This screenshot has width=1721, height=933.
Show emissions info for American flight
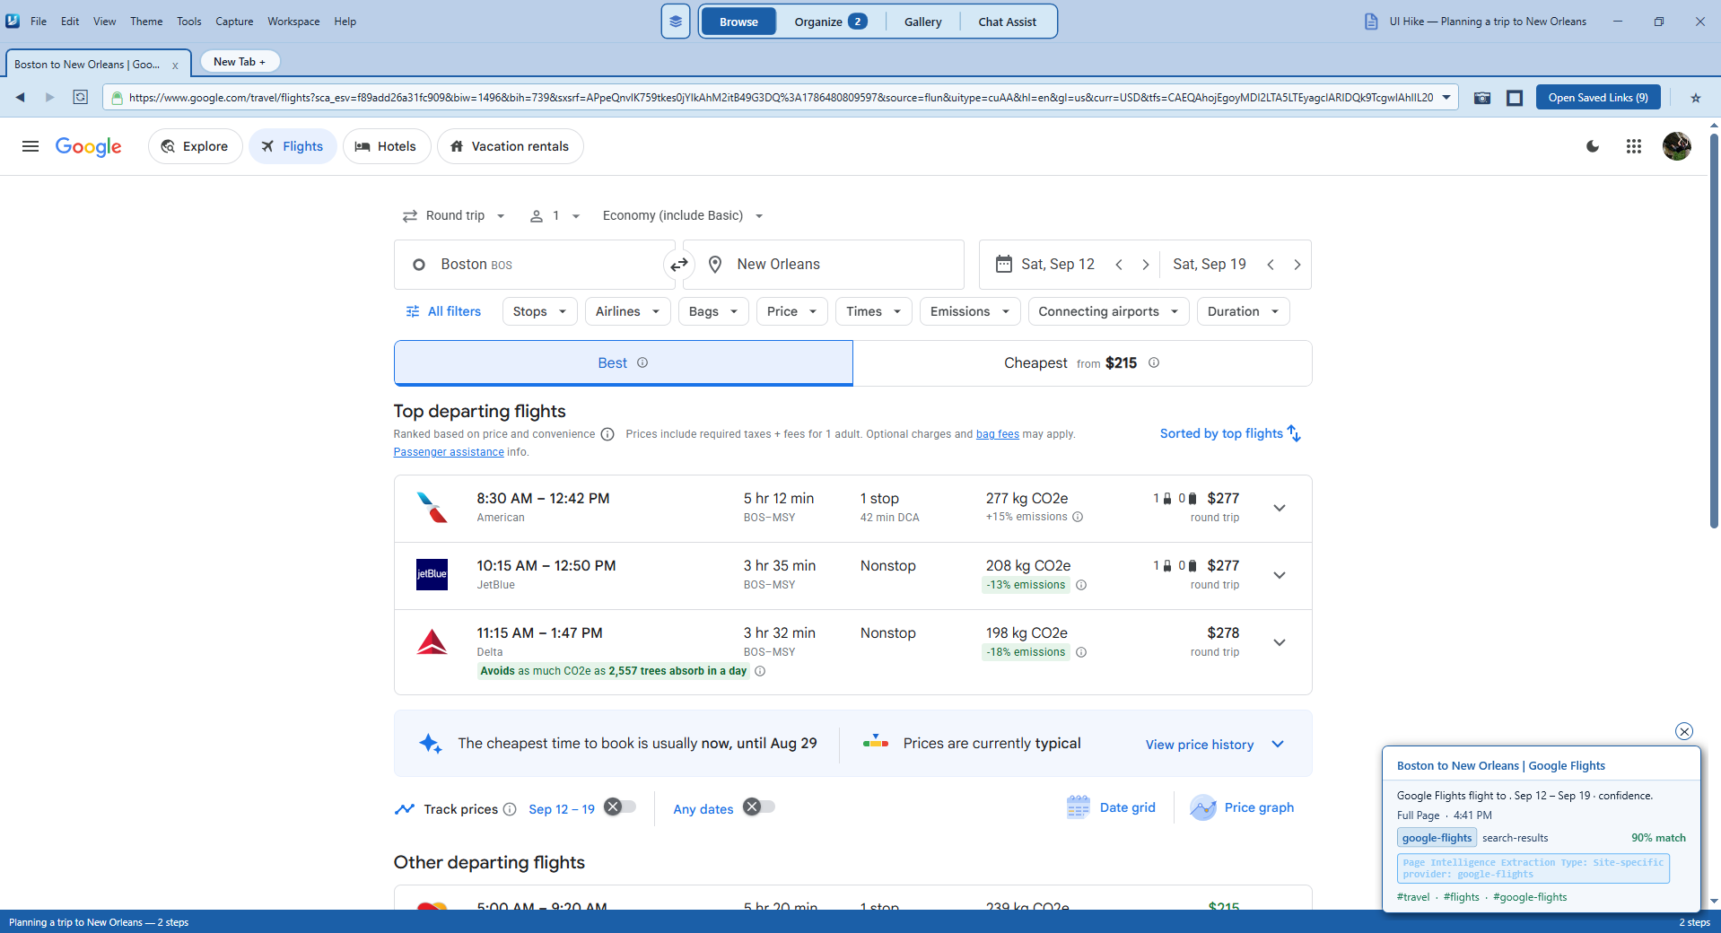coord(1078,517)
